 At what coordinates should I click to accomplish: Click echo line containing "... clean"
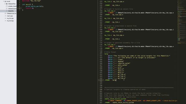116,60
